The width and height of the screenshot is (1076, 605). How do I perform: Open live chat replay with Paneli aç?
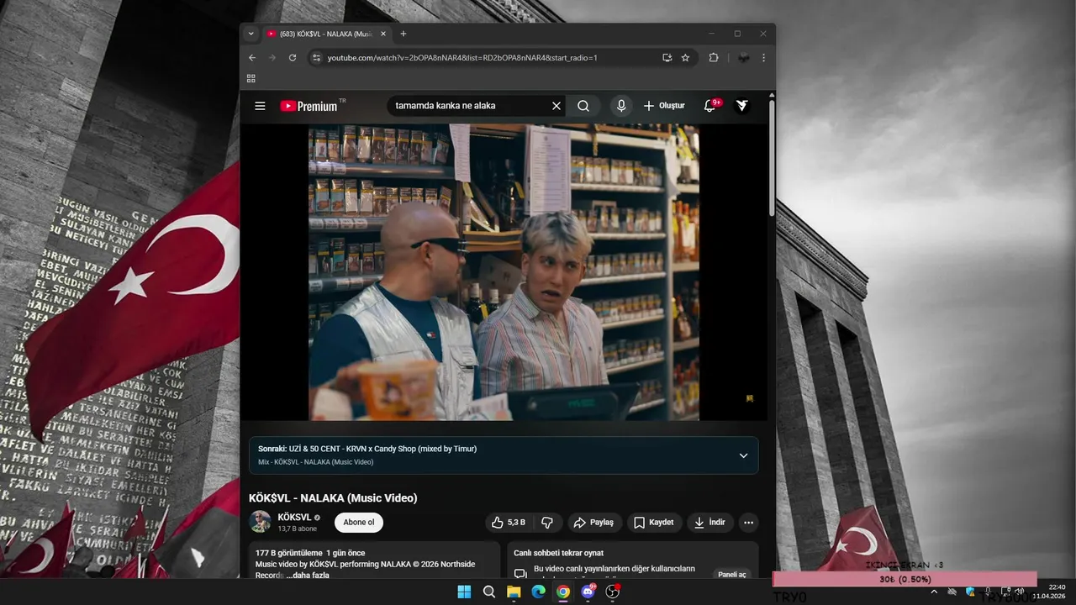coord(731,575)
